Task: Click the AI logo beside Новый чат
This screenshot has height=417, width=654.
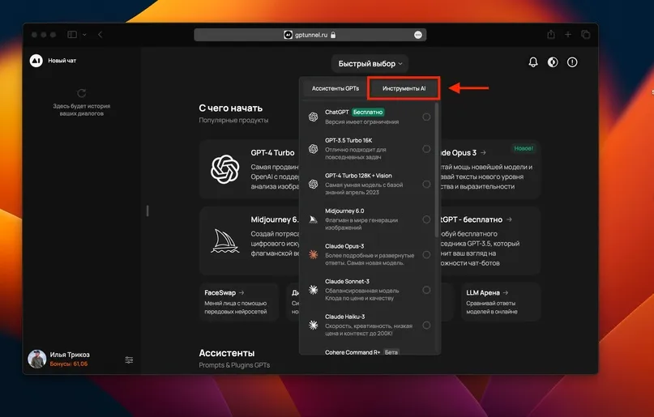Action: coord(36,61)
